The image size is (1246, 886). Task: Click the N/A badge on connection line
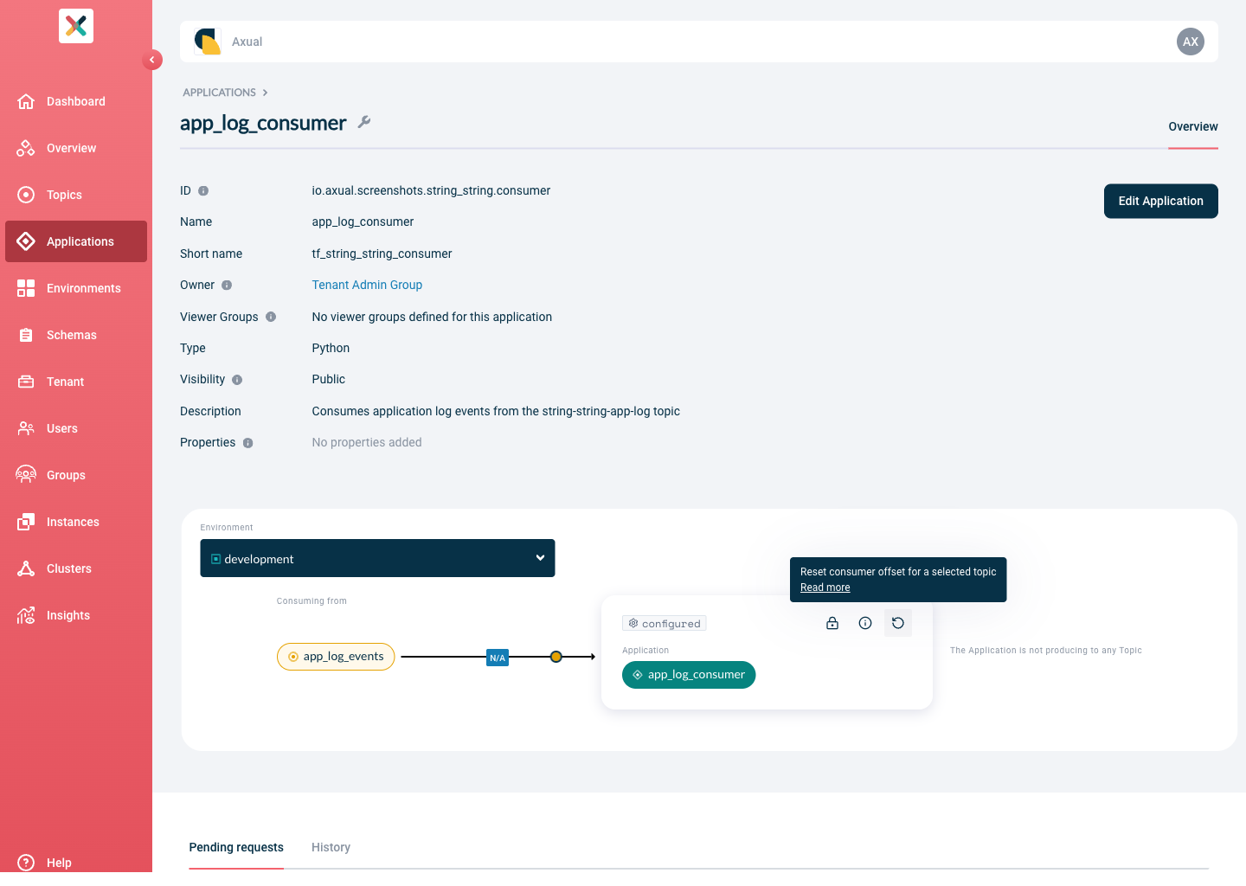pos(498,658)
